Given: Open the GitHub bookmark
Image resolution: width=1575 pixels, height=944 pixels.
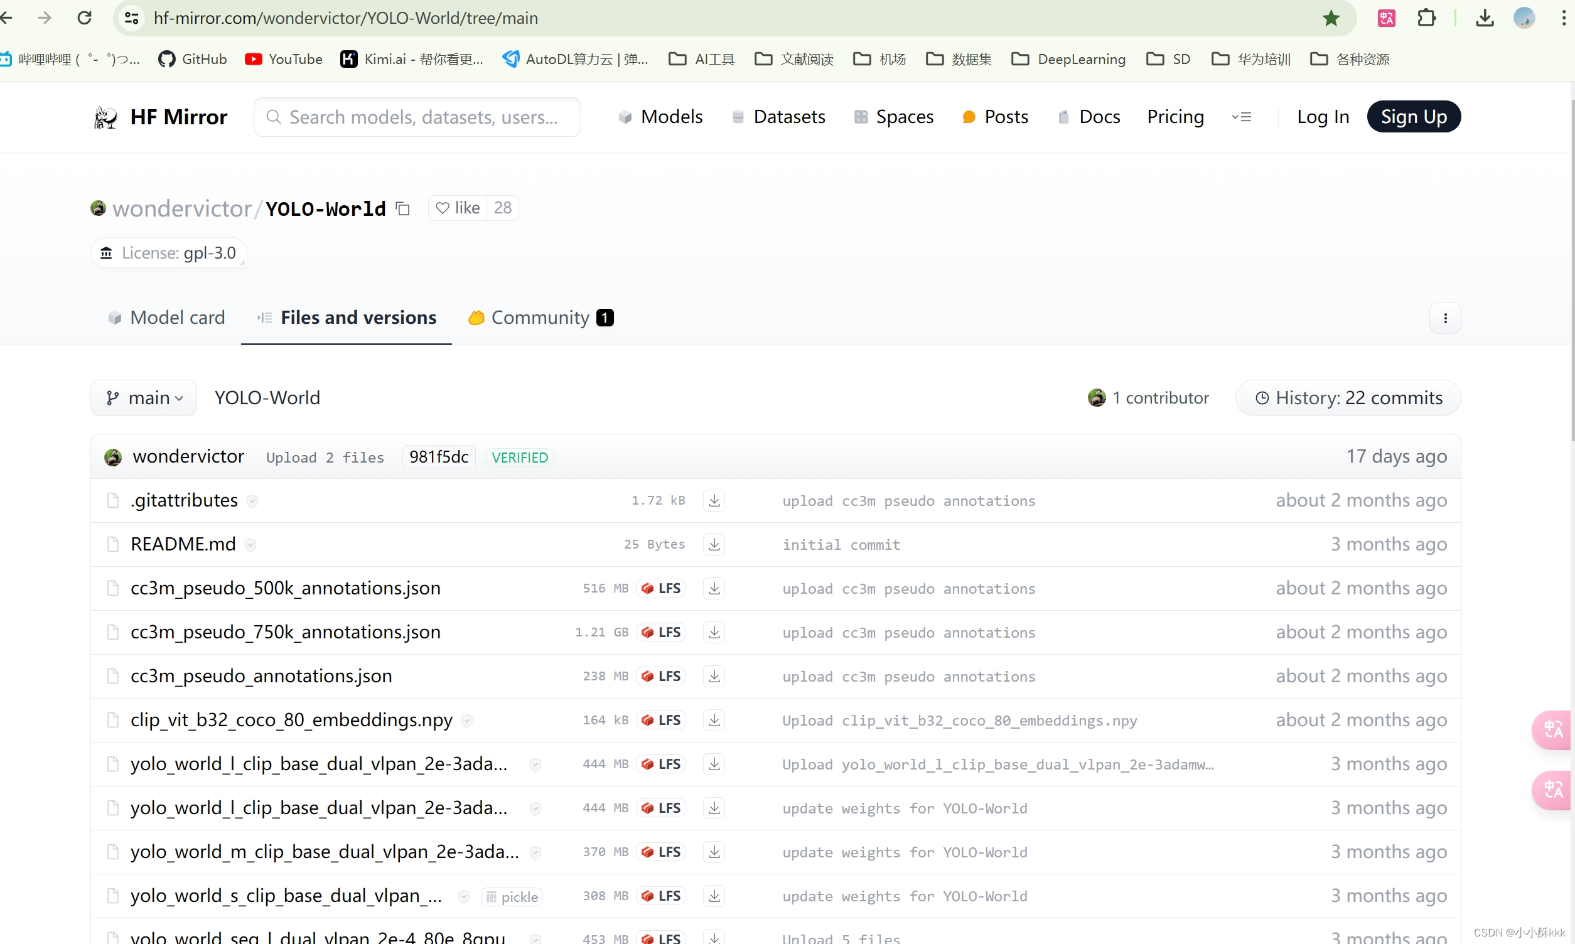Looking at the screenshot, I should 193,59.
